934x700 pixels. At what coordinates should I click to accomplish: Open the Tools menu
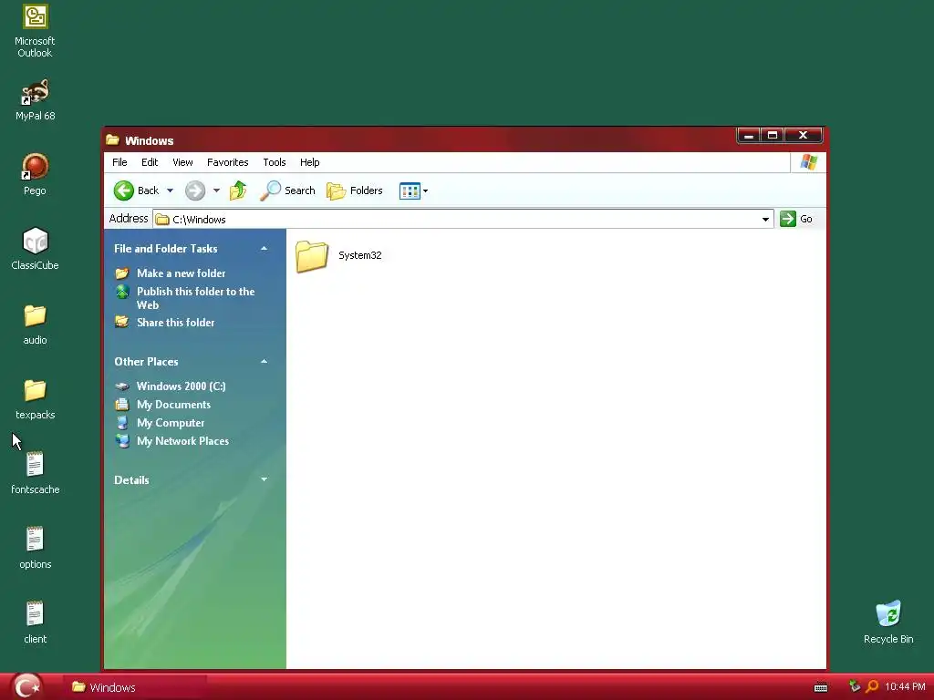click(275, 162)
